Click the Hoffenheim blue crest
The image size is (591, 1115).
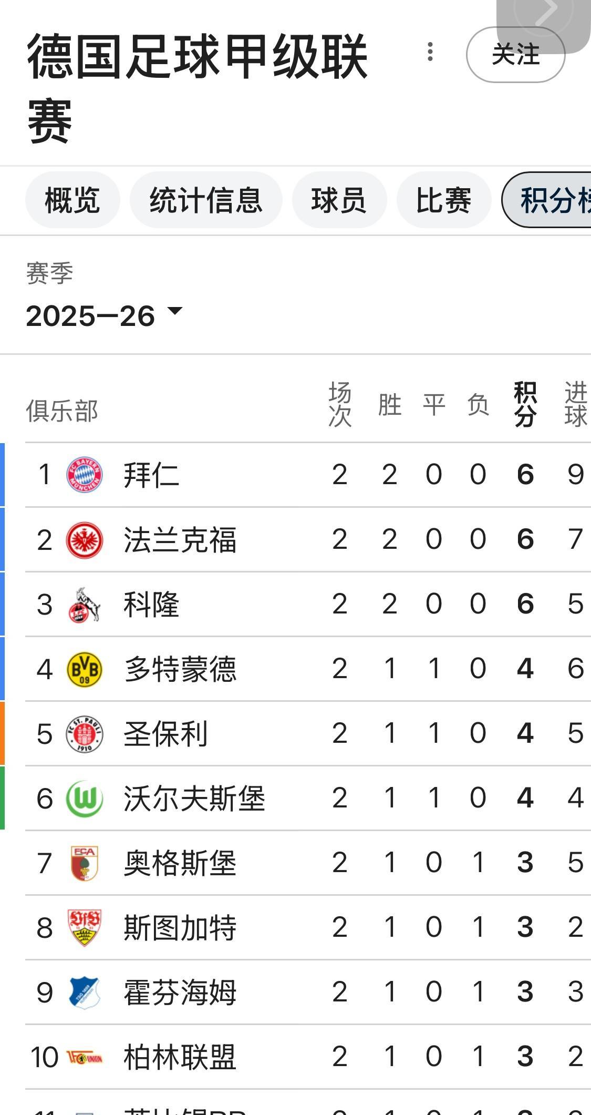pos(84,993)
